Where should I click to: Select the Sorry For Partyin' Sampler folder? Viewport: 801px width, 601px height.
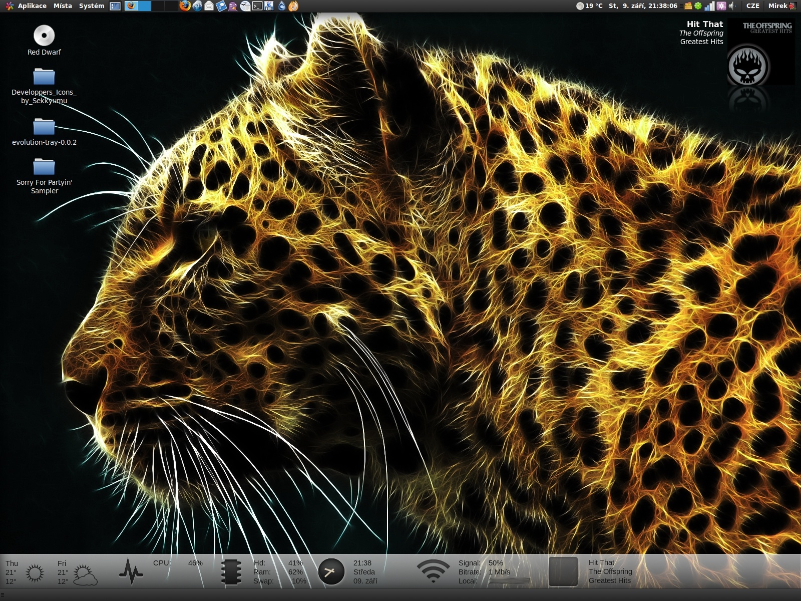click(x=44, y=167)
